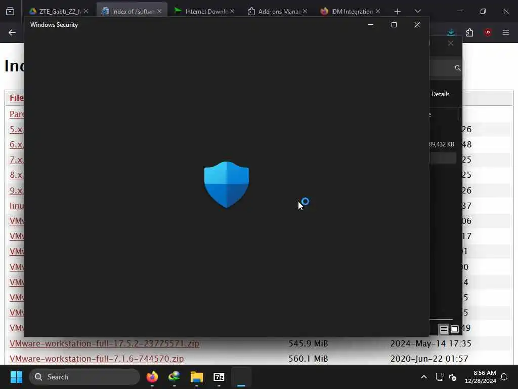Open Firefox from the taskbar

(152, 377)
